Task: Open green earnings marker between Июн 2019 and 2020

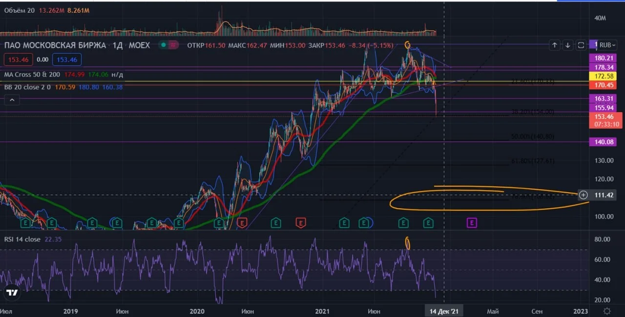Action: coord(152,223)
